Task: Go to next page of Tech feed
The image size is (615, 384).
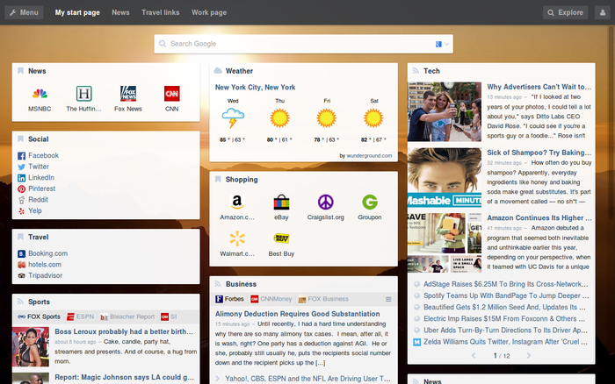Action: pos(528,355)
